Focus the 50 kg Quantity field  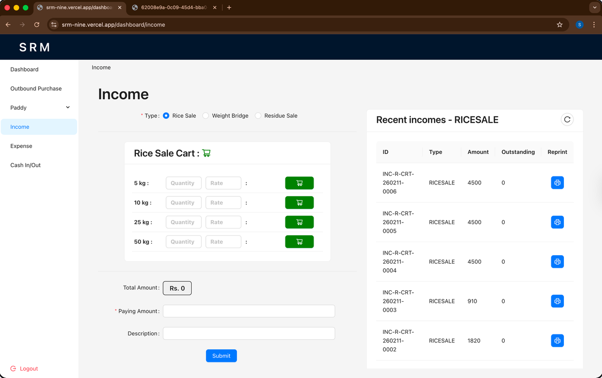click(x=184, y=242)
